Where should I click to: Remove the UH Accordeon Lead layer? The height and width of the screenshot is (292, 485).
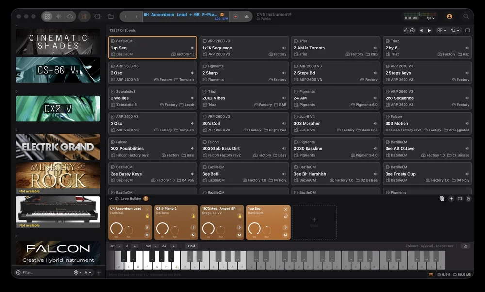pyautogui.click(x=147, y=209)
